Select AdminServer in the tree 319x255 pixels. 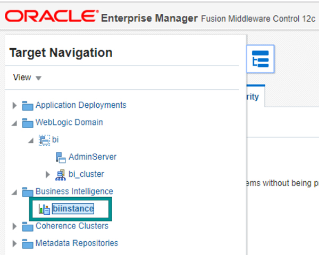[x=93, y=157]
